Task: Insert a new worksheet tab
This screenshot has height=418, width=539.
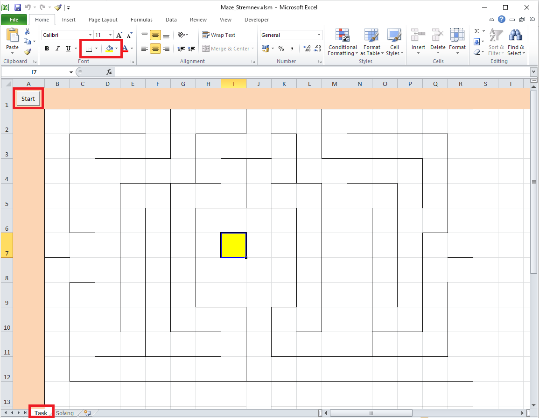Action: click(x=88, y=413)
